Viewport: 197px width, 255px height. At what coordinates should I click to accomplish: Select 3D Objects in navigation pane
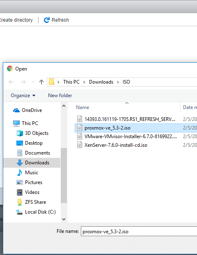tap(37, 133)
